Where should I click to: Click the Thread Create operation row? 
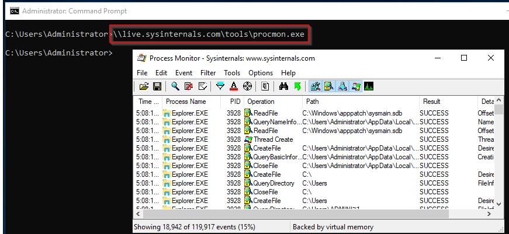314,139
